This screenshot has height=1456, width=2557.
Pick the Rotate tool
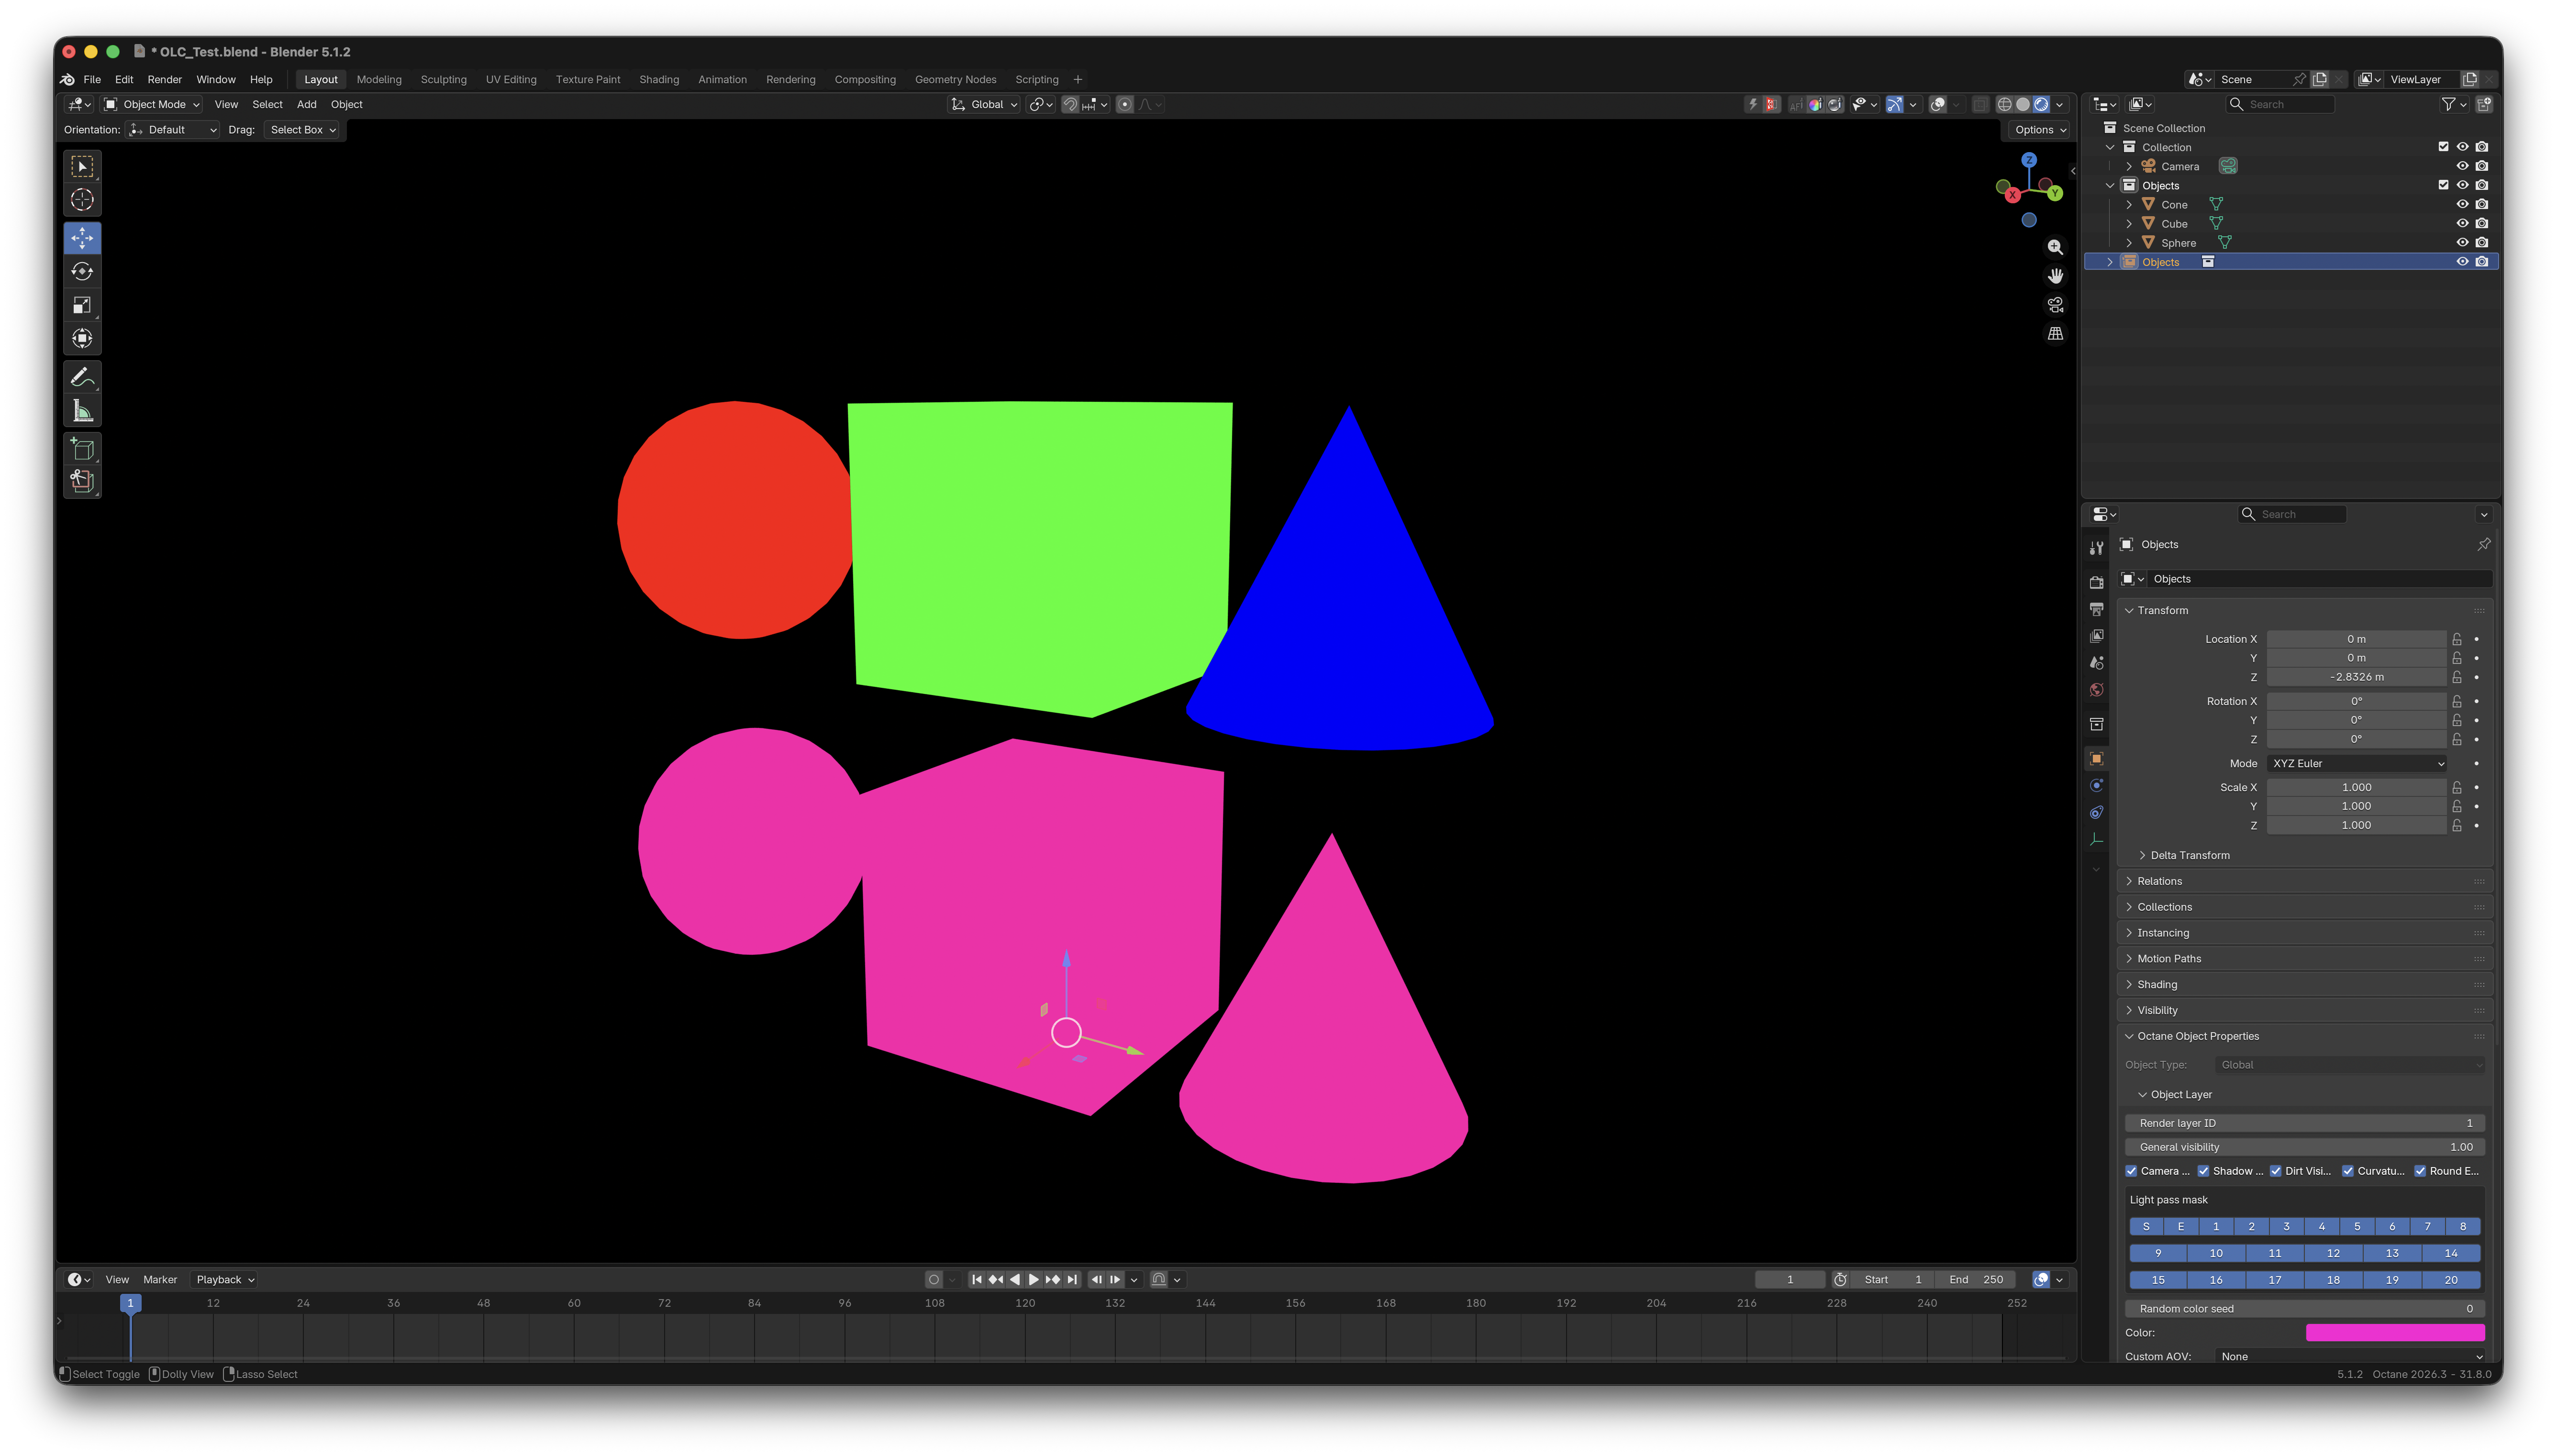[x=82, y=272]
